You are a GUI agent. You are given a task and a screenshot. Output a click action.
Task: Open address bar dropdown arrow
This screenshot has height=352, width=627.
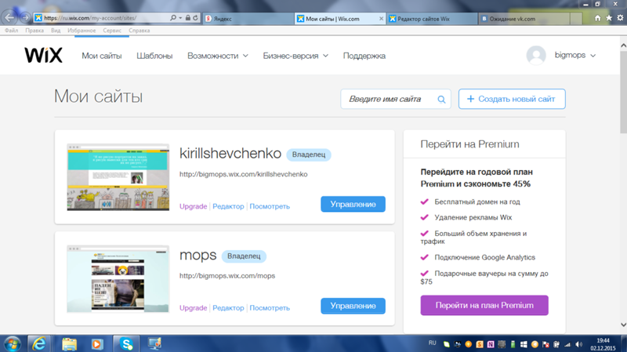tap(180, 18)
